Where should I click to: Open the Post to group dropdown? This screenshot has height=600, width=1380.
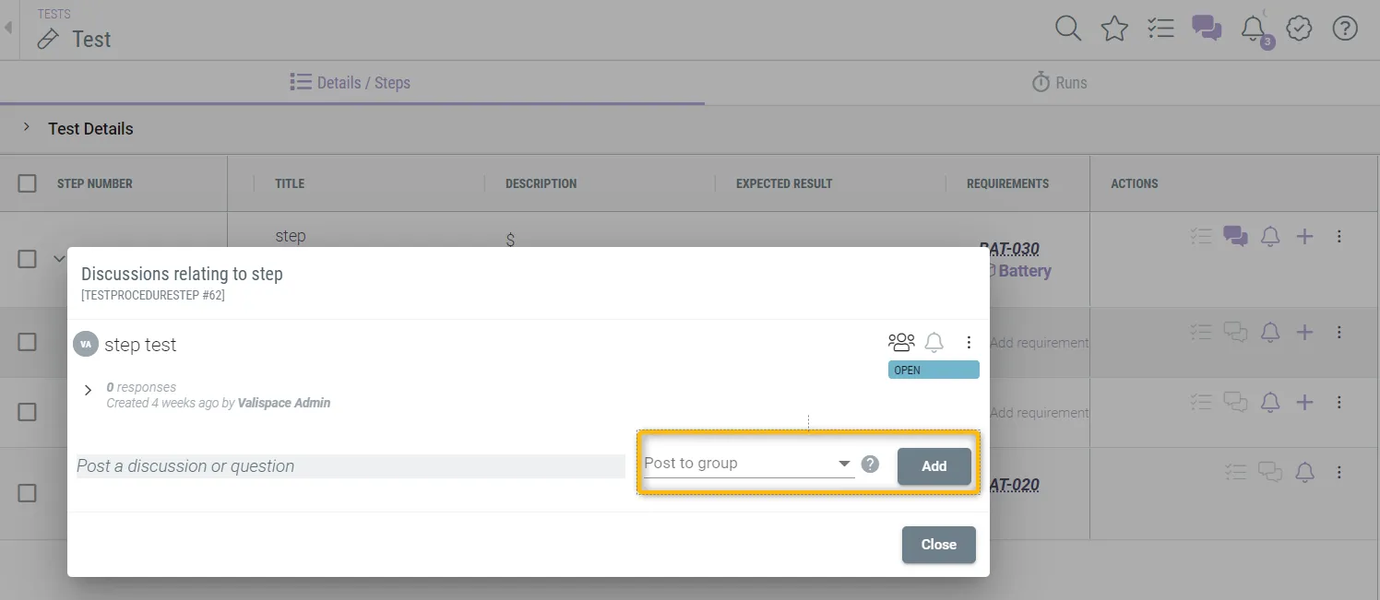click(747, 464)
